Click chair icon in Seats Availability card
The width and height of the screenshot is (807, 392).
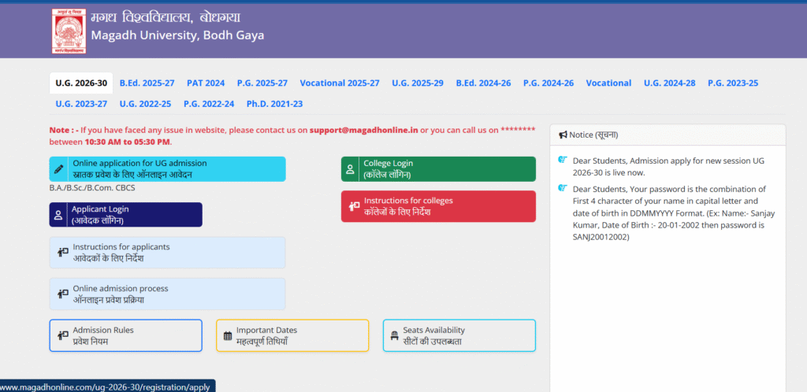(x=394, y=336)
